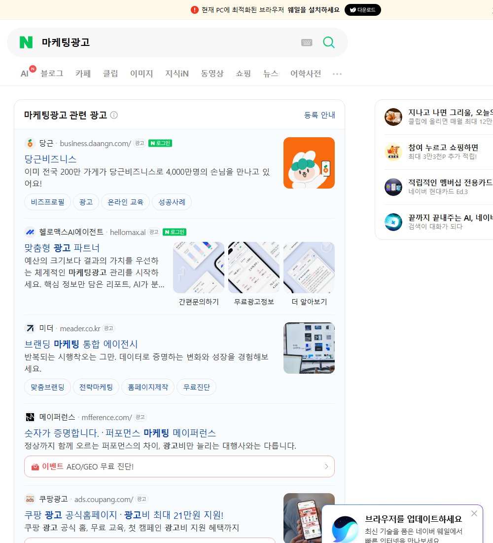This screenshot has width=493, height=543.
Task: Click the 온라인 교육 chip
Action: tap(125, 202)
